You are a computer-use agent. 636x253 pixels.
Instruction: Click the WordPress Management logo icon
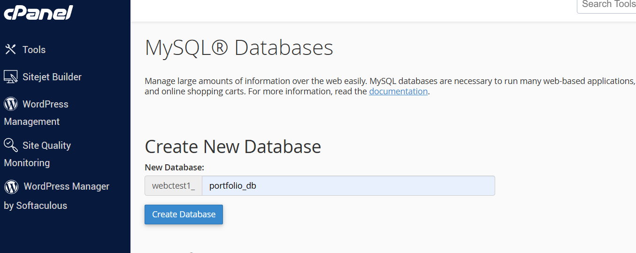tap(11, 104)
